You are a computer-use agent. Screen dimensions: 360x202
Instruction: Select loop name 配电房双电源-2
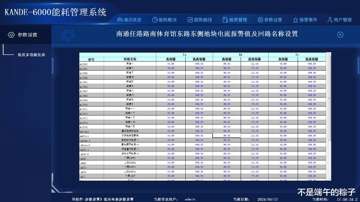pyautogui.click(x=130, y=144)
